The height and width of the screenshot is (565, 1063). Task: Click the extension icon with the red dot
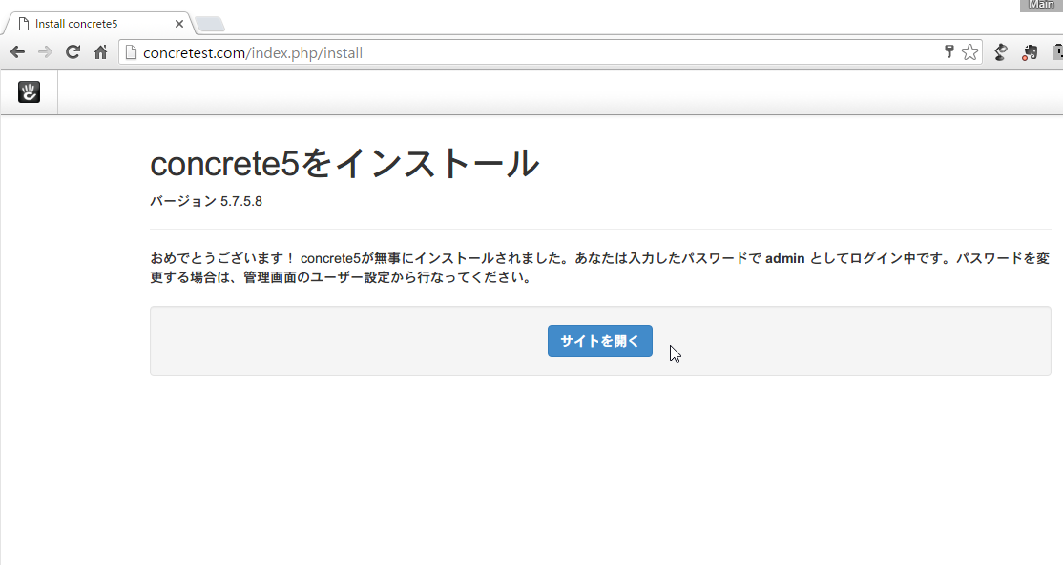point(1029,52)
